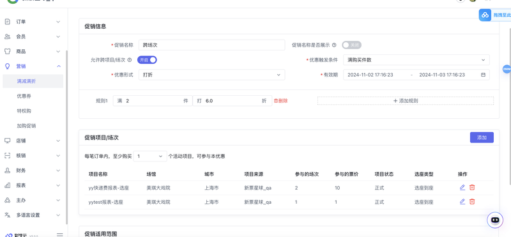Click the 满 件 quantity field

pyautogui.click(x=153, y=101)
